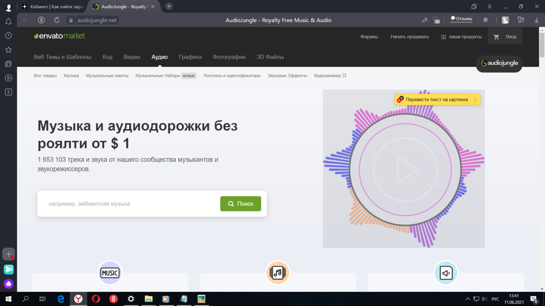
Task: Open the tab counter icon showing 2
Action: 8,92
